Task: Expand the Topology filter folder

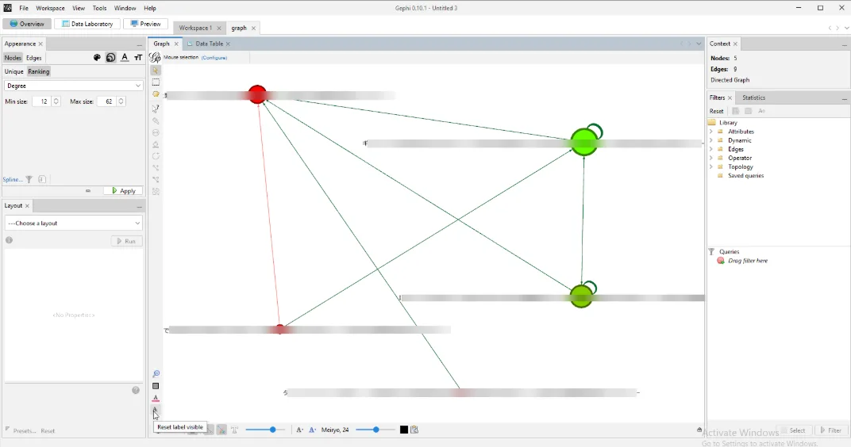Action: tap(711, 167)
